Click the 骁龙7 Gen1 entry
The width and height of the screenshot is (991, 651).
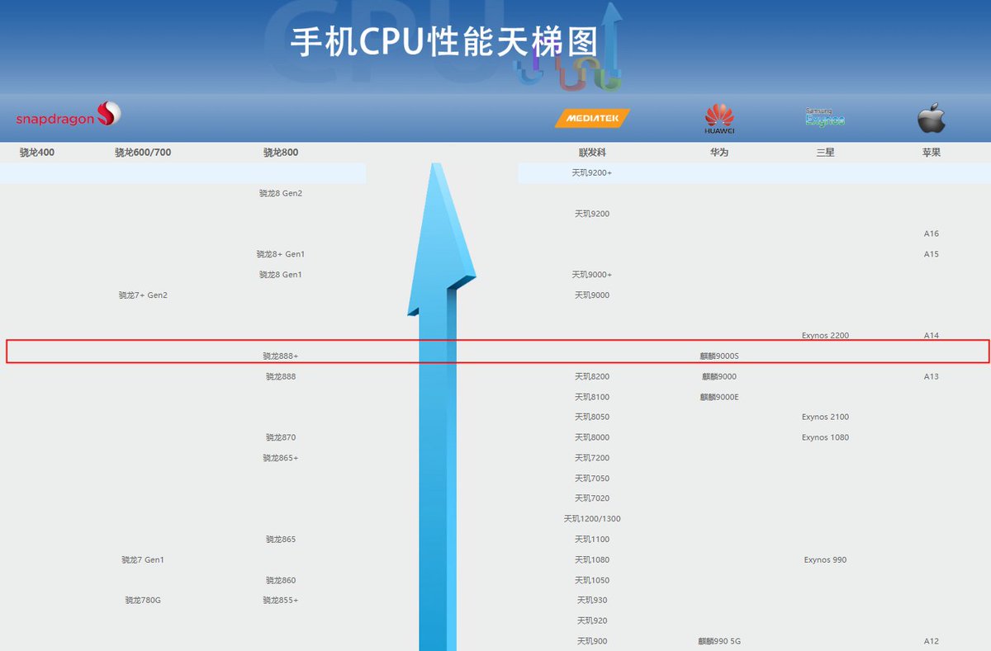(x=143, y=560)
